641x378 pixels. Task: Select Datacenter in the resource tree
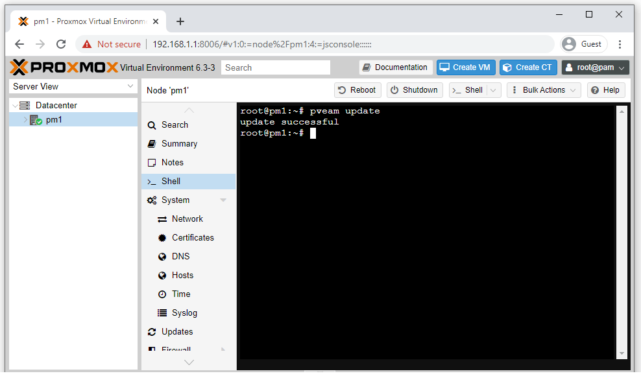pyautogui.click(x=56, y=106)
